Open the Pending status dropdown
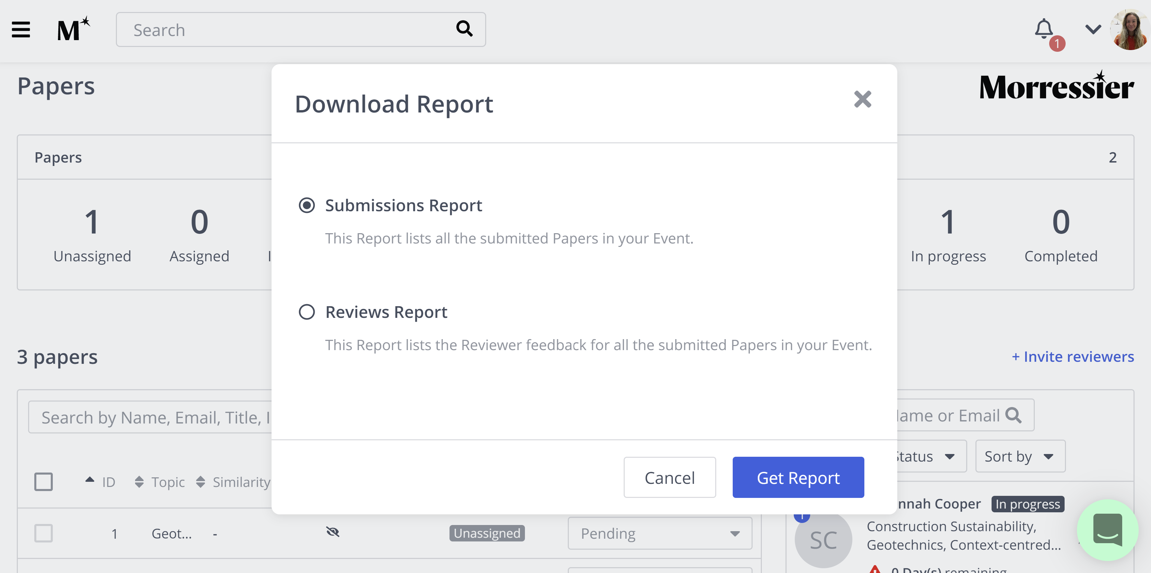 point(659,533)
